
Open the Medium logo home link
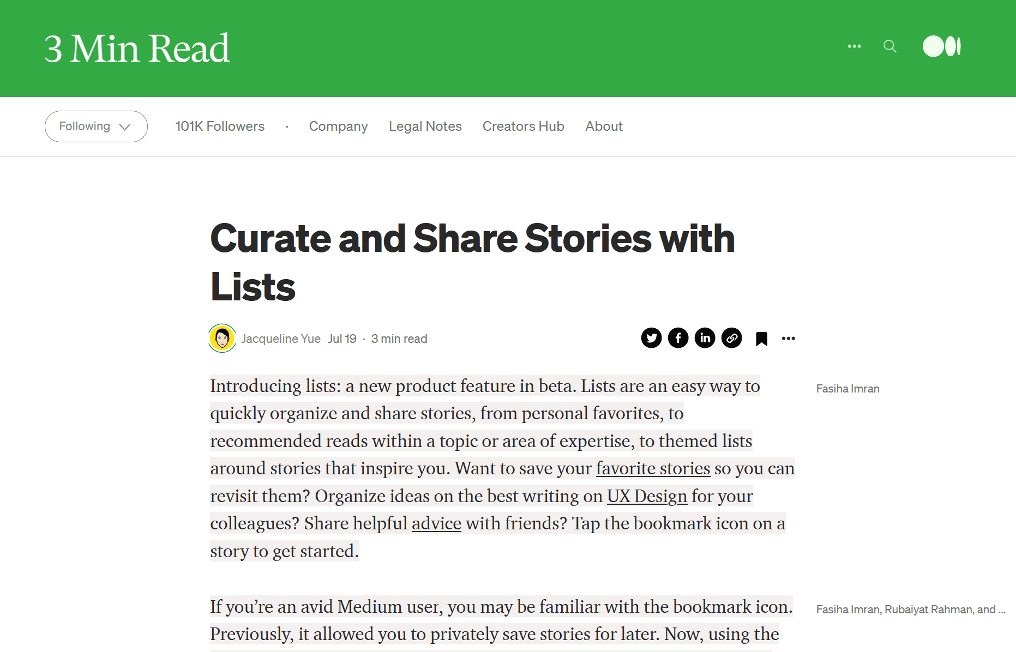click(942, 46)
